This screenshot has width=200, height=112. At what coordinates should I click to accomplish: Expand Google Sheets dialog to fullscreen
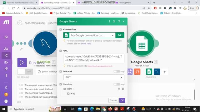[x=114, y=21]
